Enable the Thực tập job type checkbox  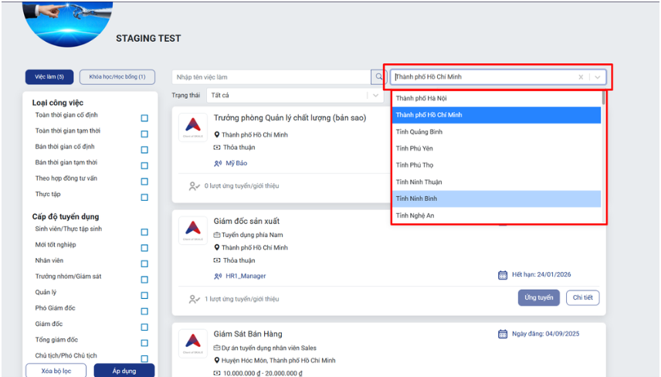click(144, 197)
